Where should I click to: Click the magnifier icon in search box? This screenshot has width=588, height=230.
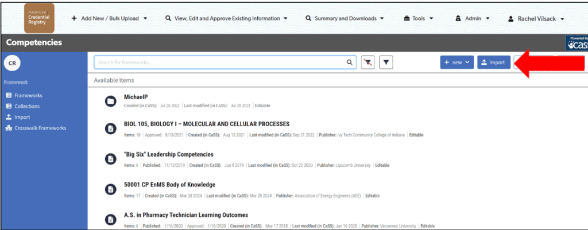349,63
